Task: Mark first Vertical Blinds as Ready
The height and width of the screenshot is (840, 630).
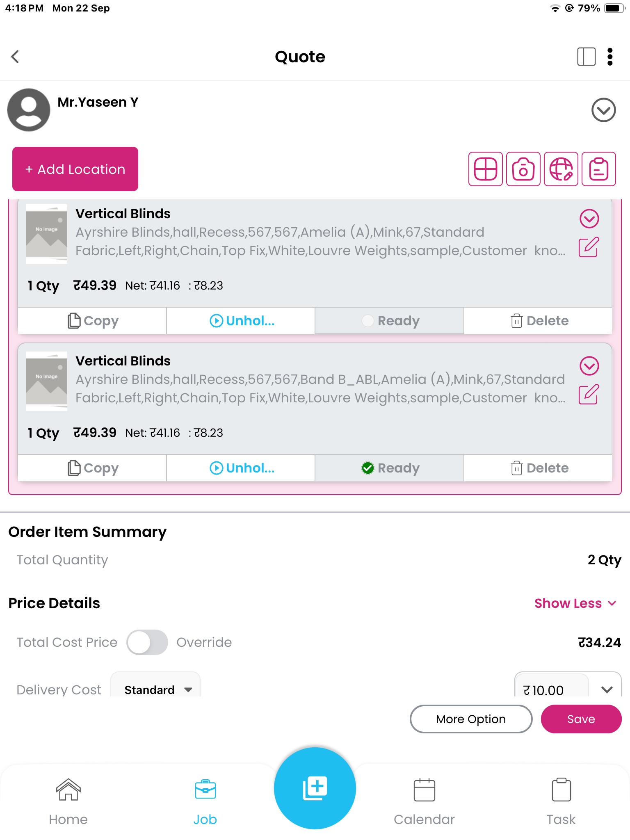Action: (390, 321)
